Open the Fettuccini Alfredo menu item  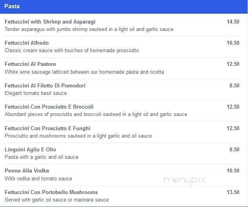coord(27,43)
